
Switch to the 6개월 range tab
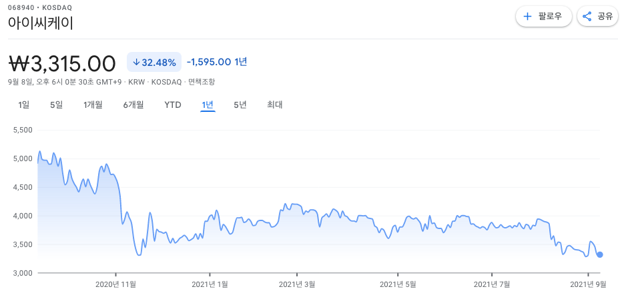click(x=133, y=105)
